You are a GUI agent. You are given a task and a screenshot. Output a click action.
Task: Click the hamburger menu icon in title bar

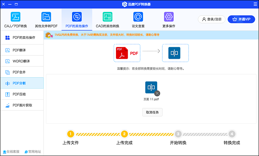(x=255, y=4)
